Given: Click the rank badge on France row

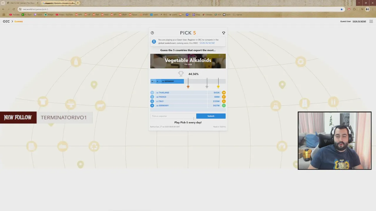Looking at the screenshot, I should (224, 97).
